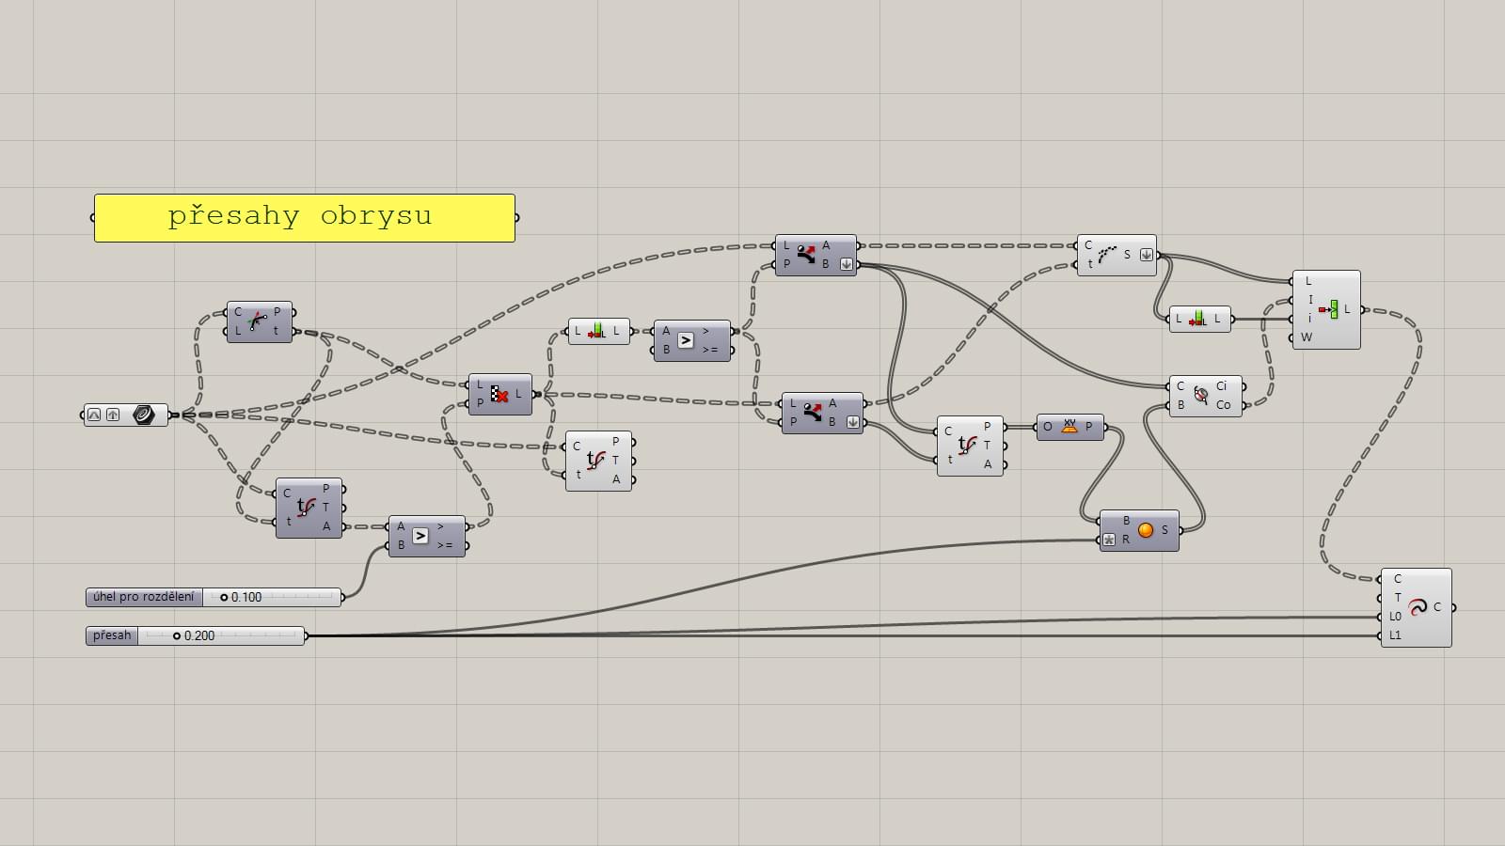This screenshot has width=1505, height=846.
Task: Select the XY Plane component
Action: pyautogui.click(x=1069, y=427)
